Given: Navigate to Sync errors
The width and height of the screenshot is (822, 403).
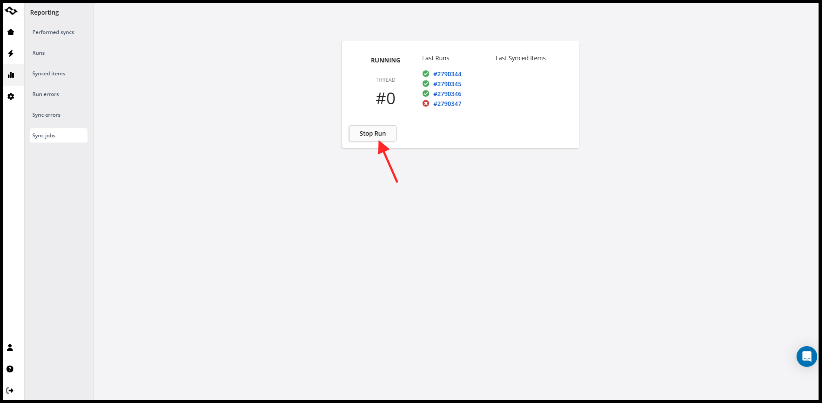Looking at the screenshot, I should (47, 115).
